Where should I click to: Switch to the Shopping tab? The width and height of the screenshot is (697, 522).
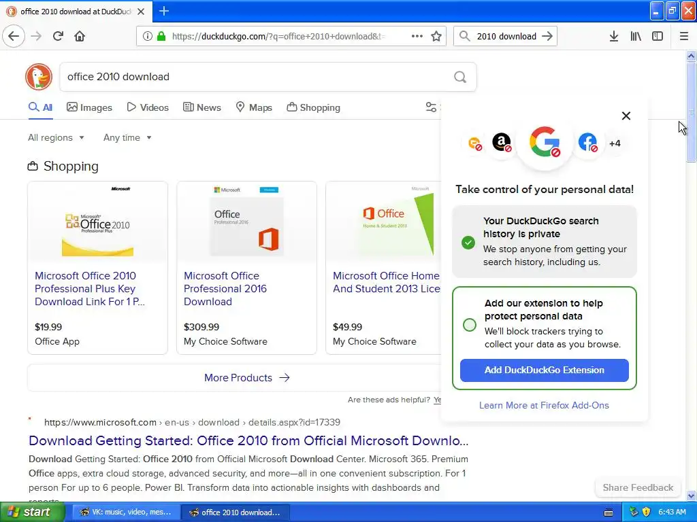coord(313,107)
